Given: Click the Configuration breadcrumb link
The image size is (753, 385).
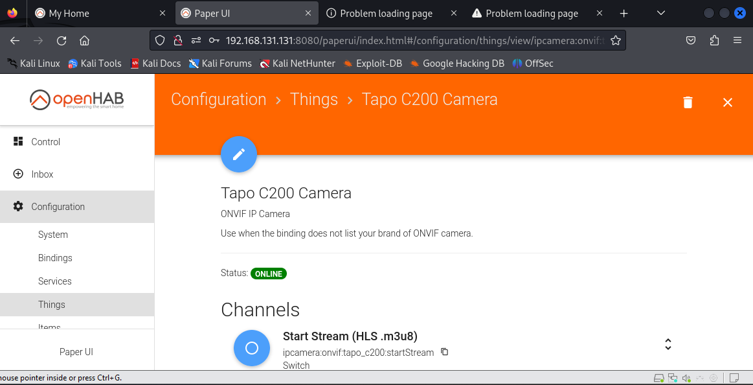Looking at the screenshot, I should (x=218, y=99).
